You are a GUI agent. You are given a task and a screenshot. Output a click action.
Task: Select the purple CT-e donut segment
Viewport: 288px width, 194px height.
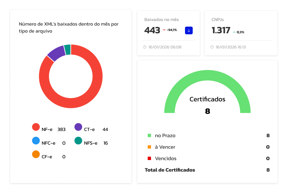click(56, 53)
